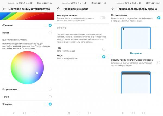Tap Android home button on resolution screen
This screenshot has height=116, width=163.
pyautogui.click(x=79, y=113)
